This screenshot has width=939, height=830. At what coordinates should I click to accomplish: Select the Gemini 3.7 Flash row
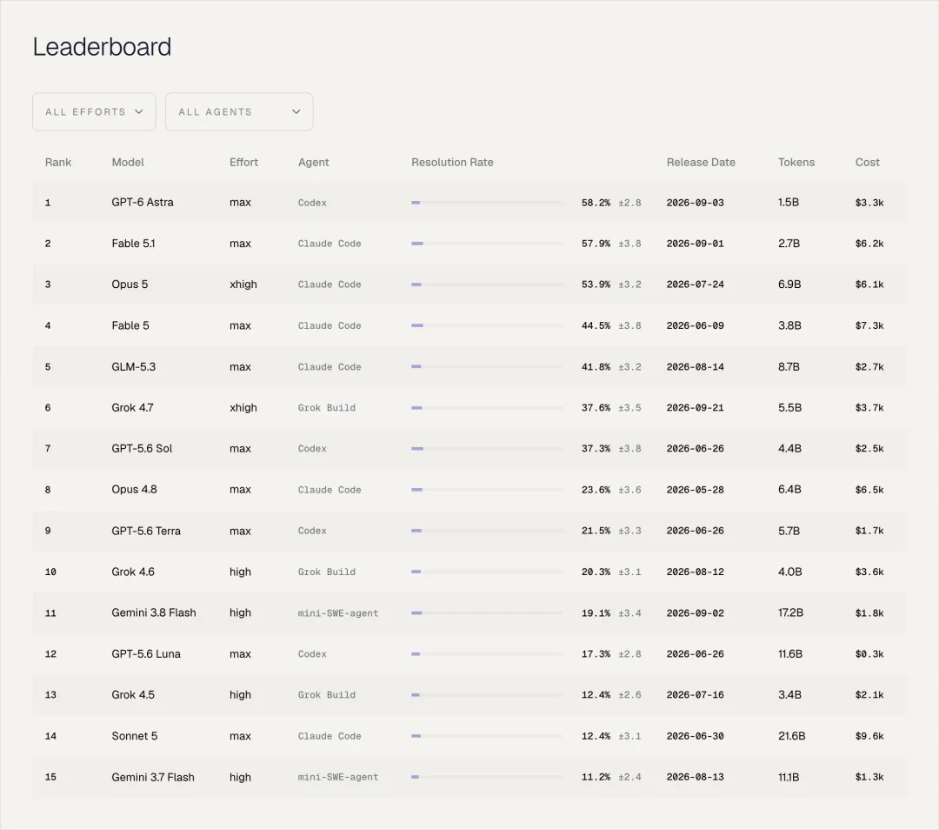pyautogui.click(x=469, y=777)
